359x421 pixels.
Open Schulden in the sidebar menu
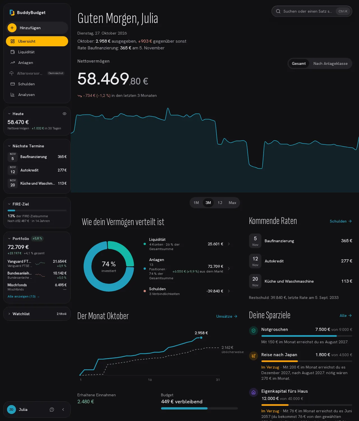(37, 84)
